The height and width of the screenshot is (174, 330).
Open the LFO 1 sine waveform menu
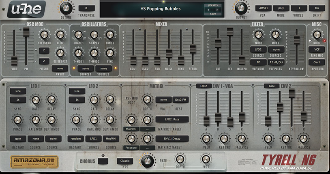click(17, 91)
